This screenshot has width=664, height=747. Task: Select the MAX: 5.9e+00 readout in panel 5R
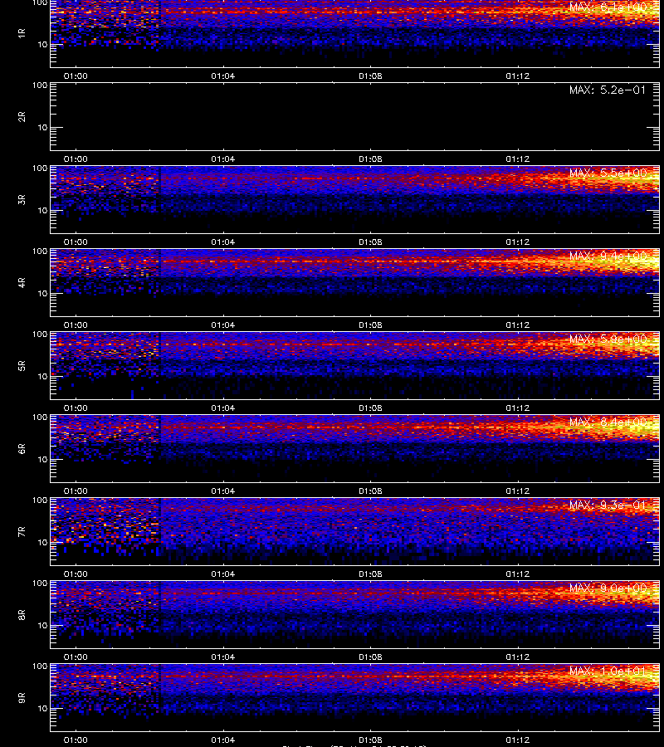click(608, 339)
